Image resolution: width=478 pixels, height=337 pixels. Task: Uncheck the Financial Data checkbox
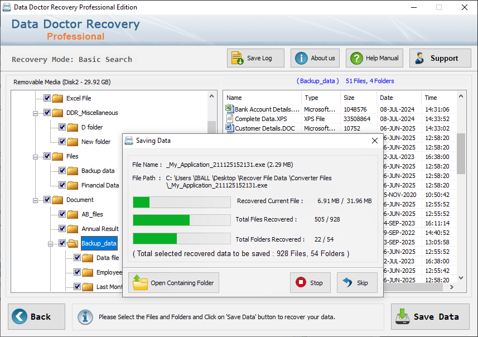[62, 185]
